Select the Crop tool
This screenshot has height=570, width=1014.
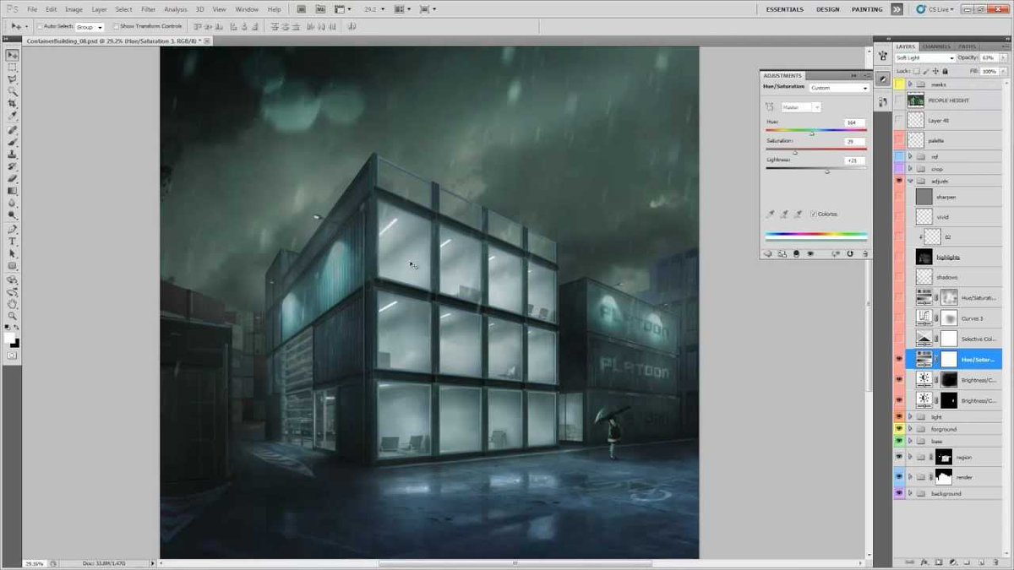pyautogui.click(x=13, y=102)
